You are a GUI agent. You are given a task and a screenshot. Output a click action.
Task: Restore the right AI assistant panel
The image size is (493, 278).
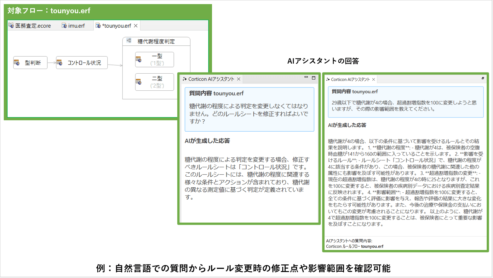(483, 78)
